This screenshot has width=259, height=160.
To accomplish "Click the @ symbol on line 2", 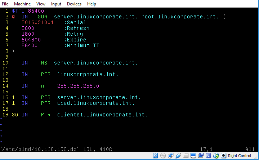I will (x=13, y=17).
